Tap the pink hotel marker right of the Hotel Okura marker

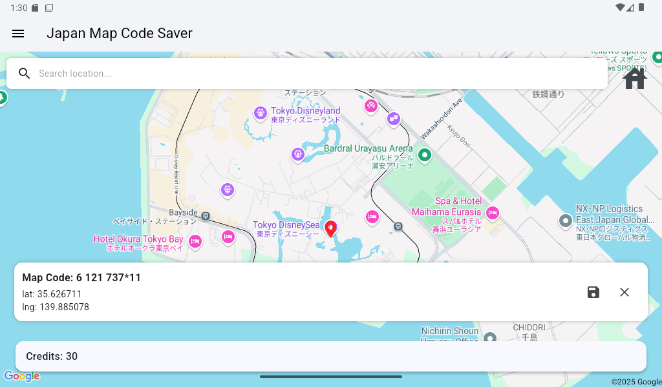228,237
